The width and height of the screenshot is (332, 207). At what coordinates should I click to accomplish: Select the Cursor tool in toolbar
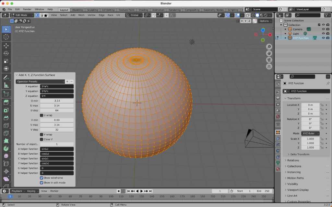pos(6,37)
